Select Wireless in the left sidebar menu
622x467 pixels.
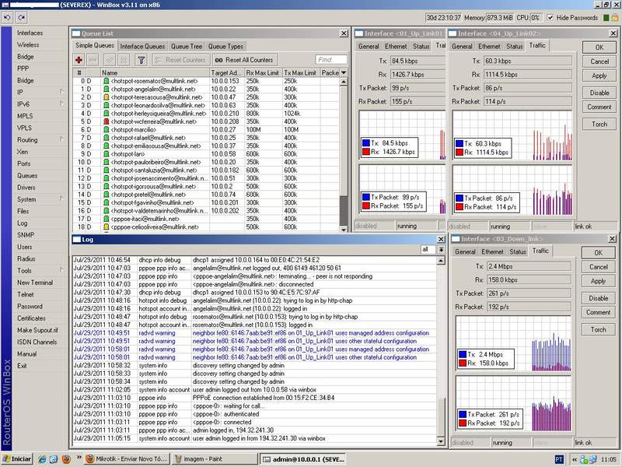point(28,45)
